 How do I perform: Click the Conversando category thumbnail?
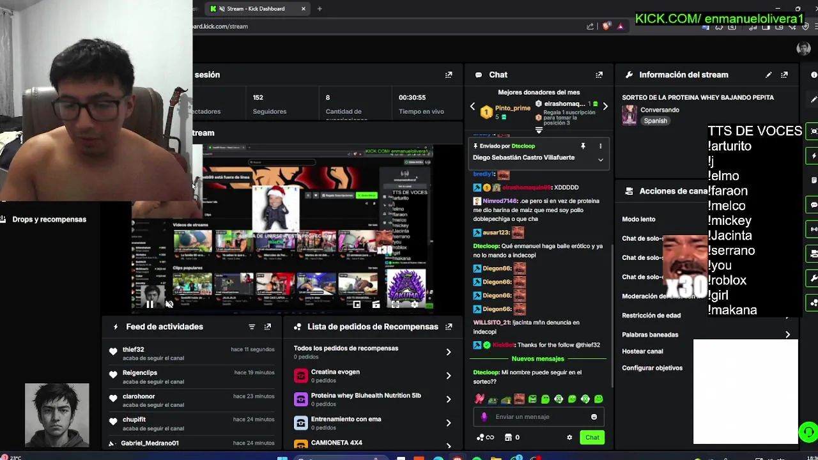click(x=629, y=116)
